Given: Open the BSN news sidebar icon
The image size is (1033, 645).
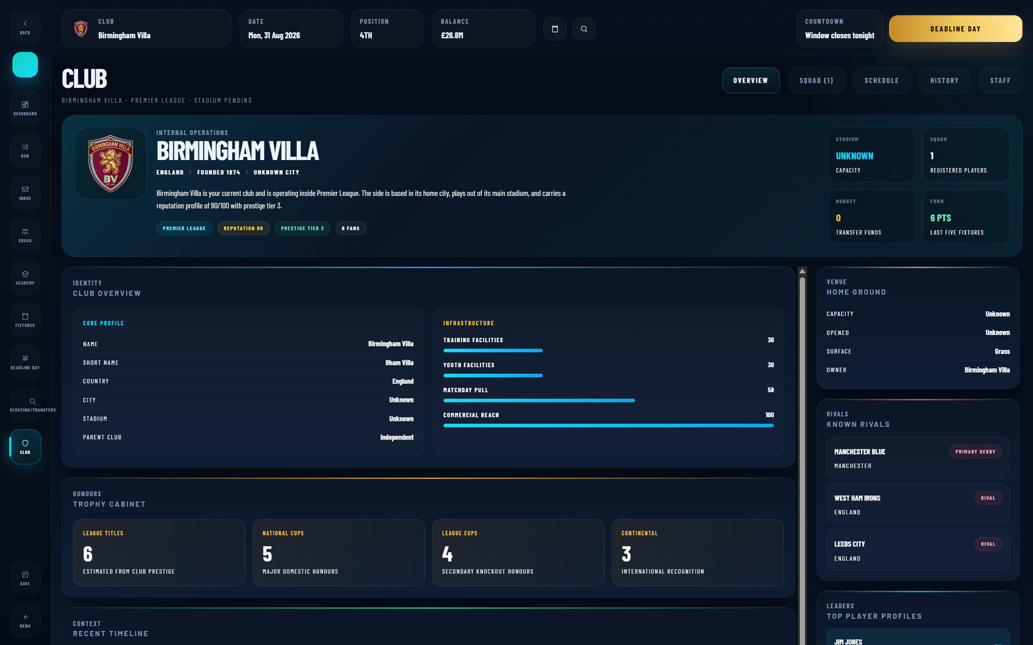Looking at the screenshot, I should pyautogui.click(x=25, y=150).
